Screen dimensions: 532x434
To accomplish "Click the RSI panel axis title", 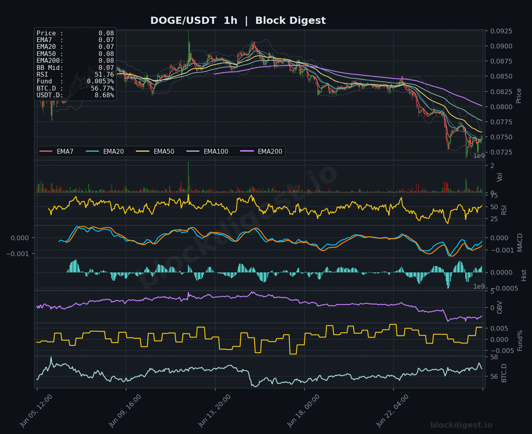I will (x=504, y=210).
